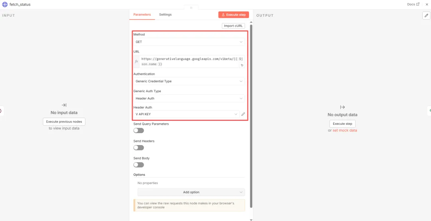
Task: Click Execute previous nodes button
Action: coord(64,122)
